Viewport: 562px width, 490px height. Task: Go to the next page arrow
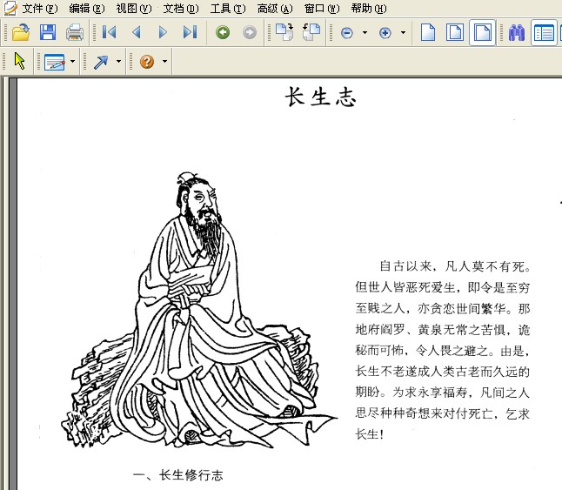coord(163,32)
